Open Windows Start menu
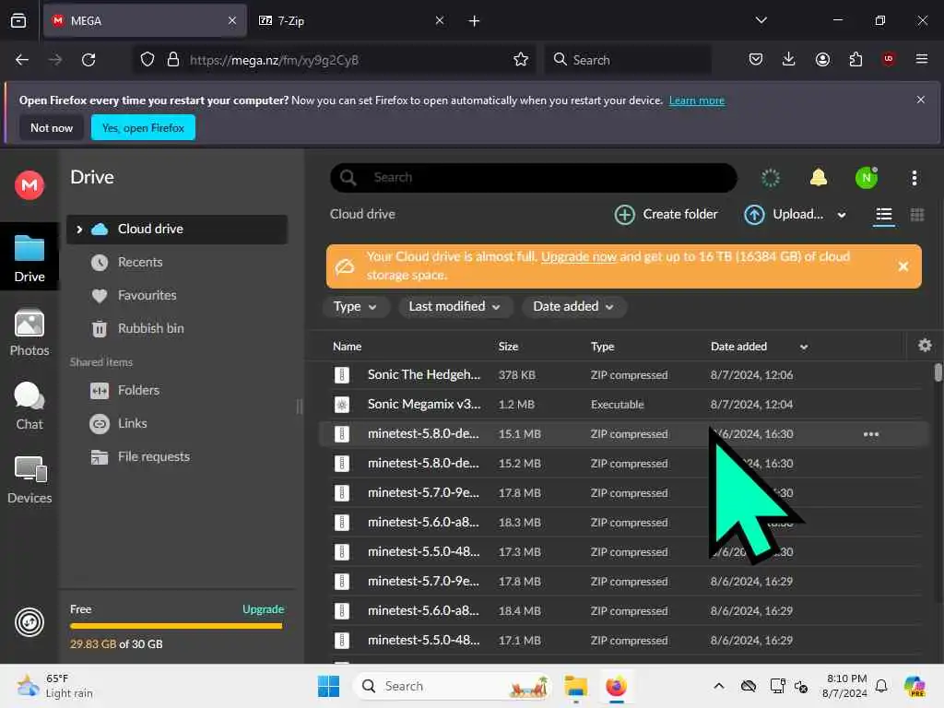 (x=328, y=686)
